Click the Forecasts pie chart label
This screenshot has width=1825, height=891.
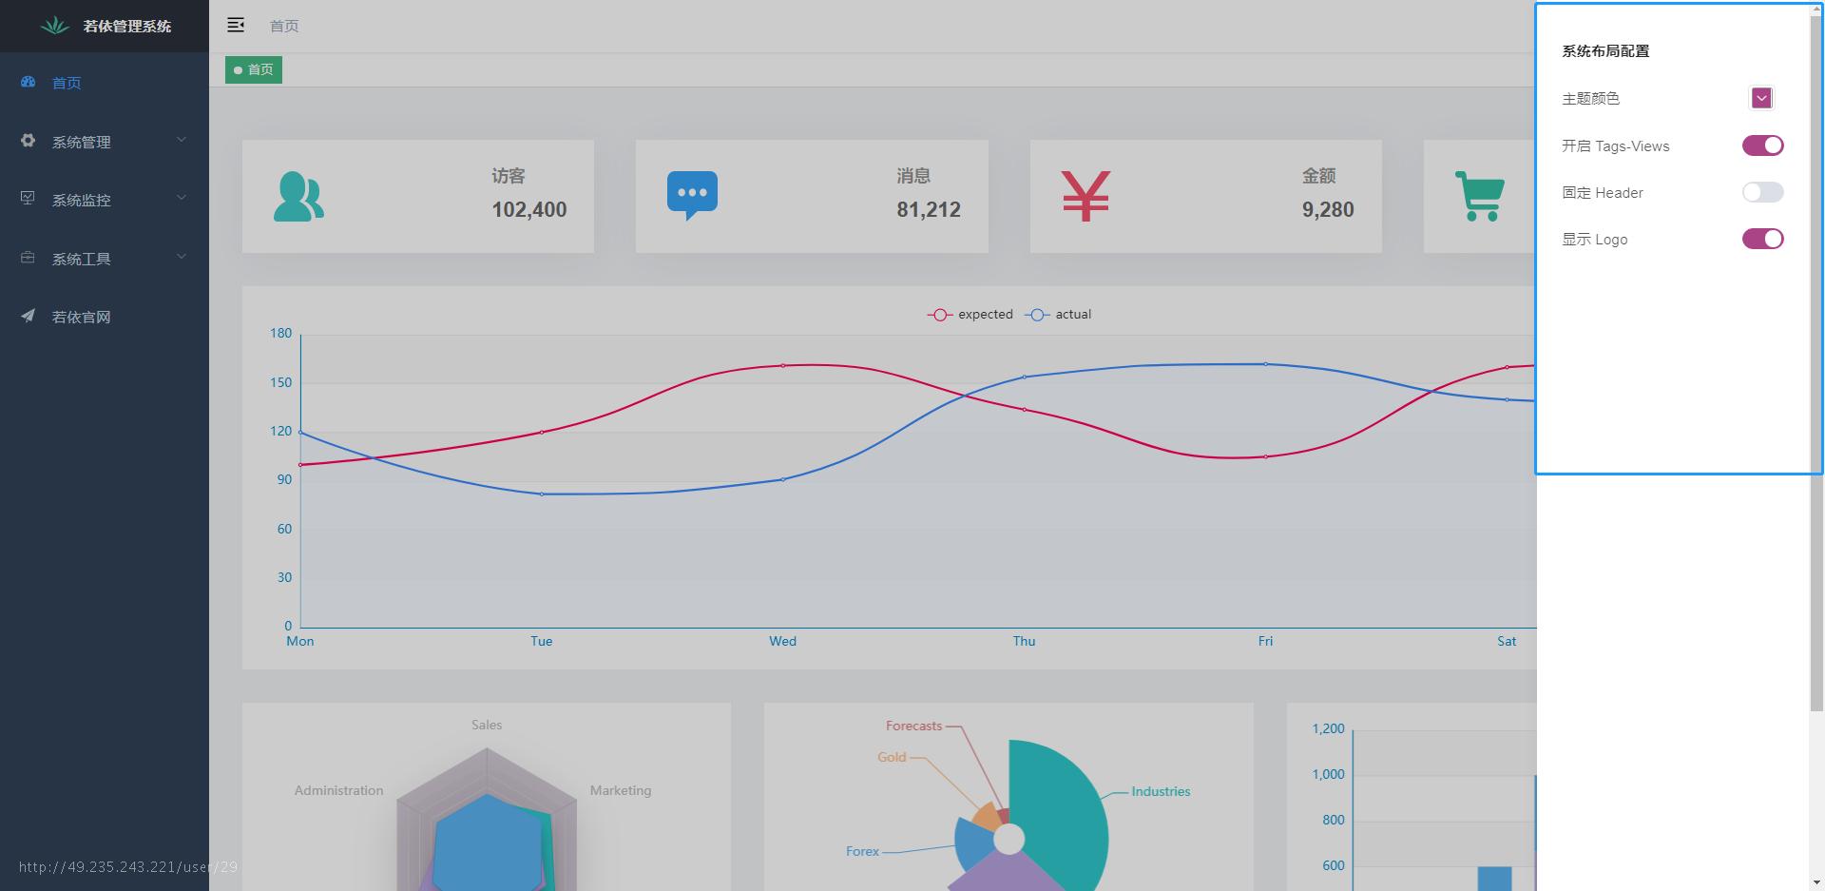[x=913, y=726]
